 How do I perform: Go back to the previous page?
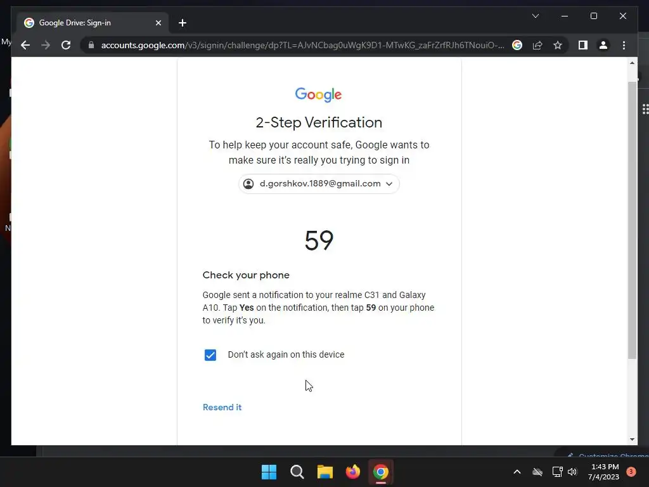point(25,45)
